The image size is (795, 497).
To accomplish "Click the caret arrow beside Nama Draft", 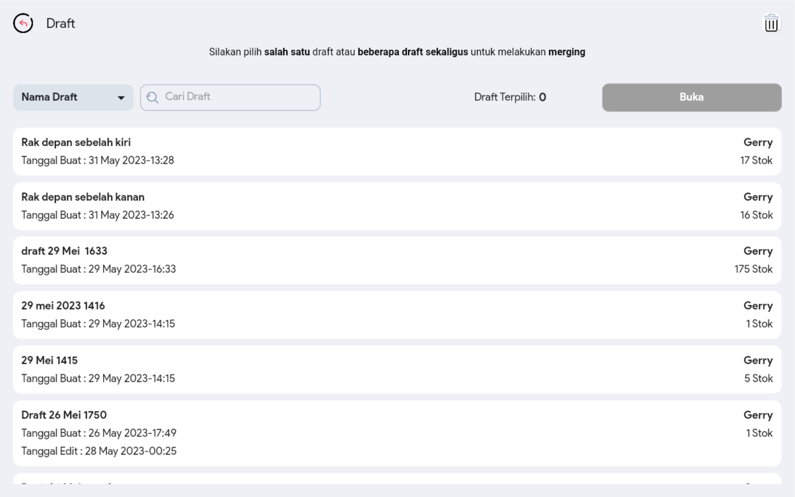I will pyautogui.click(x=121, y=98).
